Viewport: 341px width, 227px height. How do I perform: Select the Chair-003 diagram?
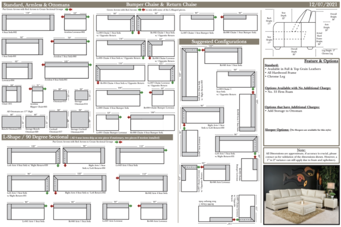(11, 94)
